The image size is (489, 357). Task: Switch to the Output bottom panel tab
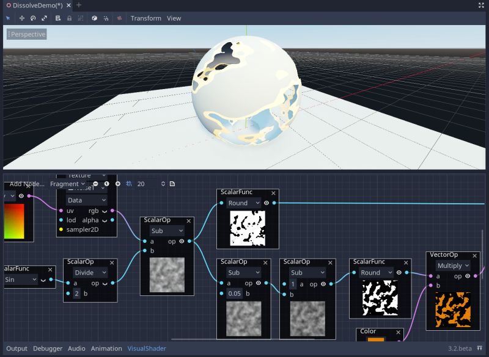(x=17, y=348)
